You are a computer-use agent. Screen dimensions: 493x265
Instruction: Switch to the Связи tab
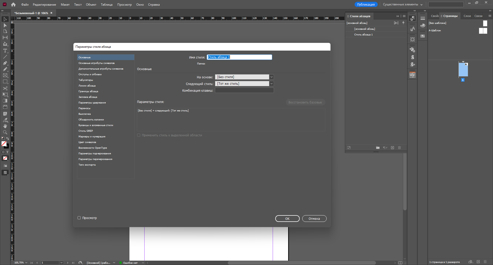pos(478,16)
